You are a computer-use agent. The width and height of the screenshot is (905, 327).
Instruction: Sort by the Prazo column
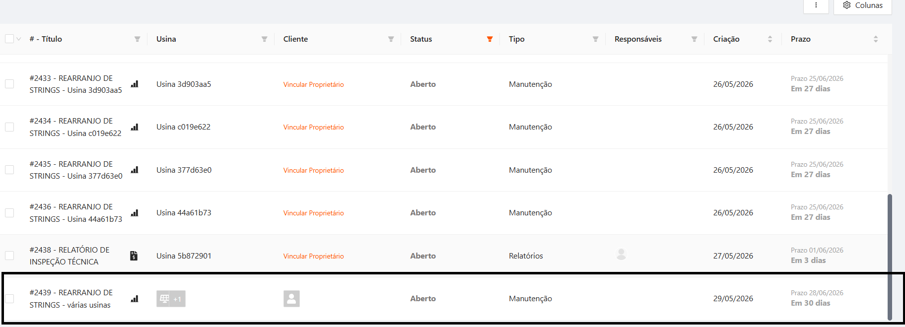point(876,39)
